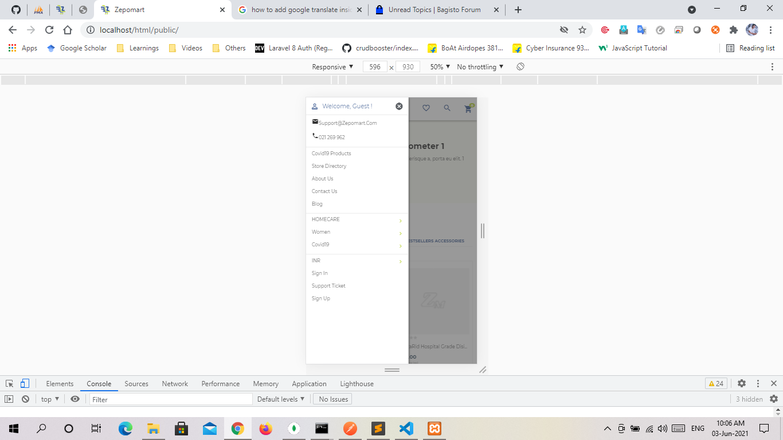Open the Responsive device dropdown

click(x=332, y=67)
